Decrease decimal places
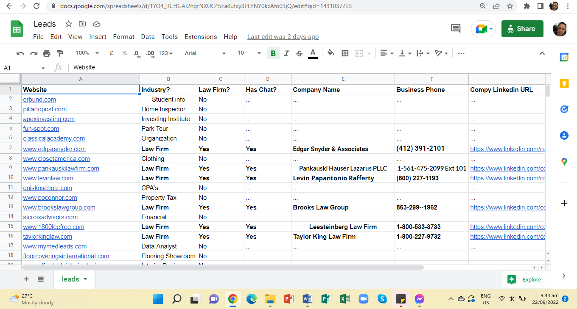The height and width of the screenshot is (309, 577). pyautogui.click(x=136, y=53)
